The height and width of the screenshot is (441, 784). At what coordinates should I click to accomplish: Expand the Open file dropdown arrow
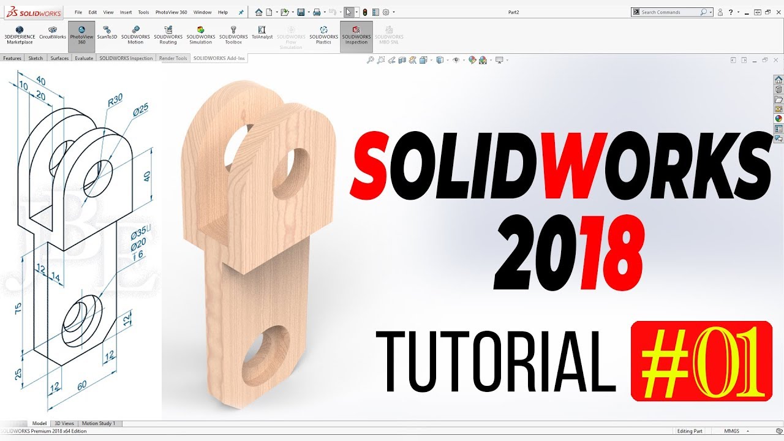(293, 12)
